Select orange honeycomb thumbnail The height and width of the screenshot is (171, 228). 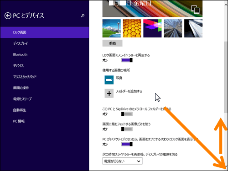pyautogui.click(x=132, y=28)
